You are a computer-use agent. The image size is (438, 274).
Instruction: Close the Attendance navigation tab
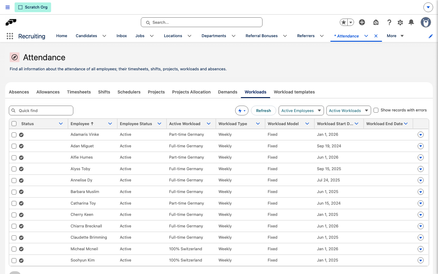(x=376, y=36)
